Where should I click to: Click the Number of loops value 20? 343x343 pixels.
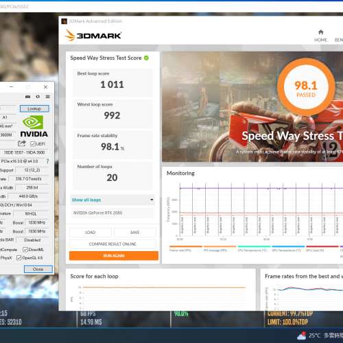pos(112,178)
